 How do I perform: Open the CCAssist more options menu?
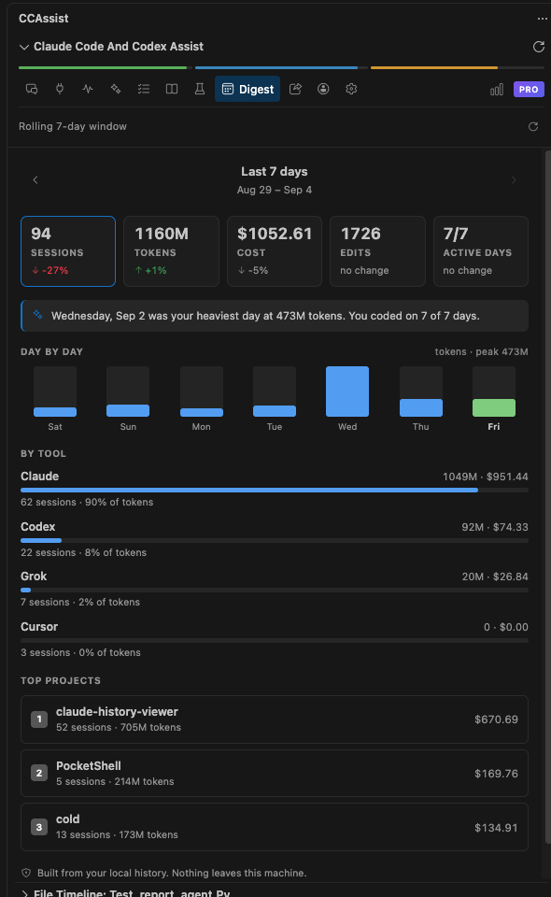point(542,19)
